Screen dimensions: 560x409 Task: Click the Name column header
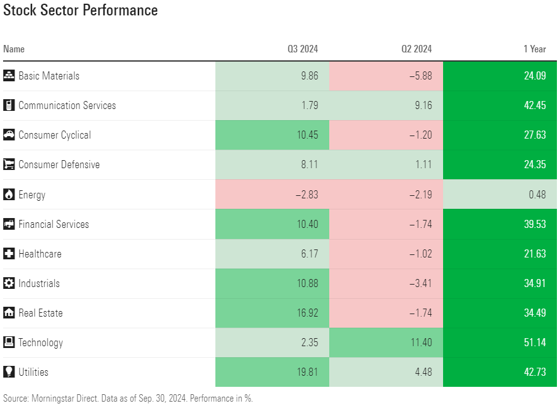[x=14, y=49]
